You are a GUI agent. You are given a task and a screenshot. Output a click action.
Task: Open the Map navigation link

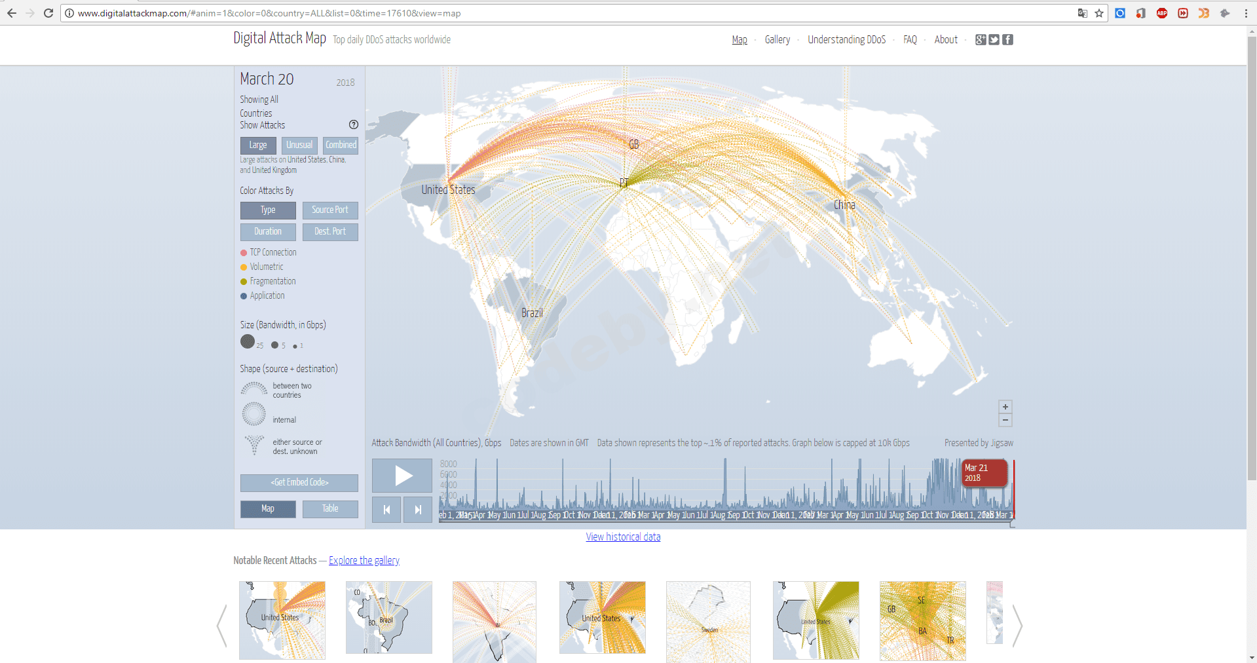pyautogui.click(x=740, y=40)
